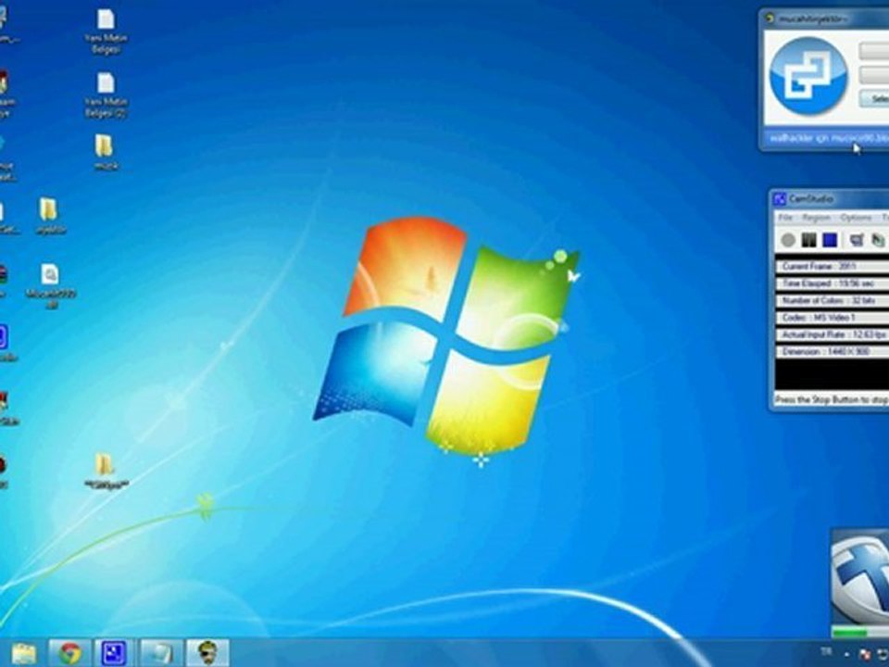The width and height of the screenshot is (889, 667).
Task: Click the red flag icon in system tray
Action: [x=865, y=653]
